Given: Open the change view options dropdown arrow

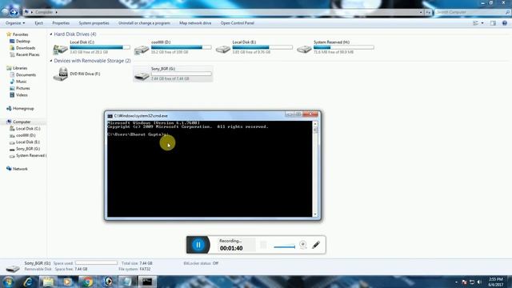Looking at the screenshot, I should (482, 23).
